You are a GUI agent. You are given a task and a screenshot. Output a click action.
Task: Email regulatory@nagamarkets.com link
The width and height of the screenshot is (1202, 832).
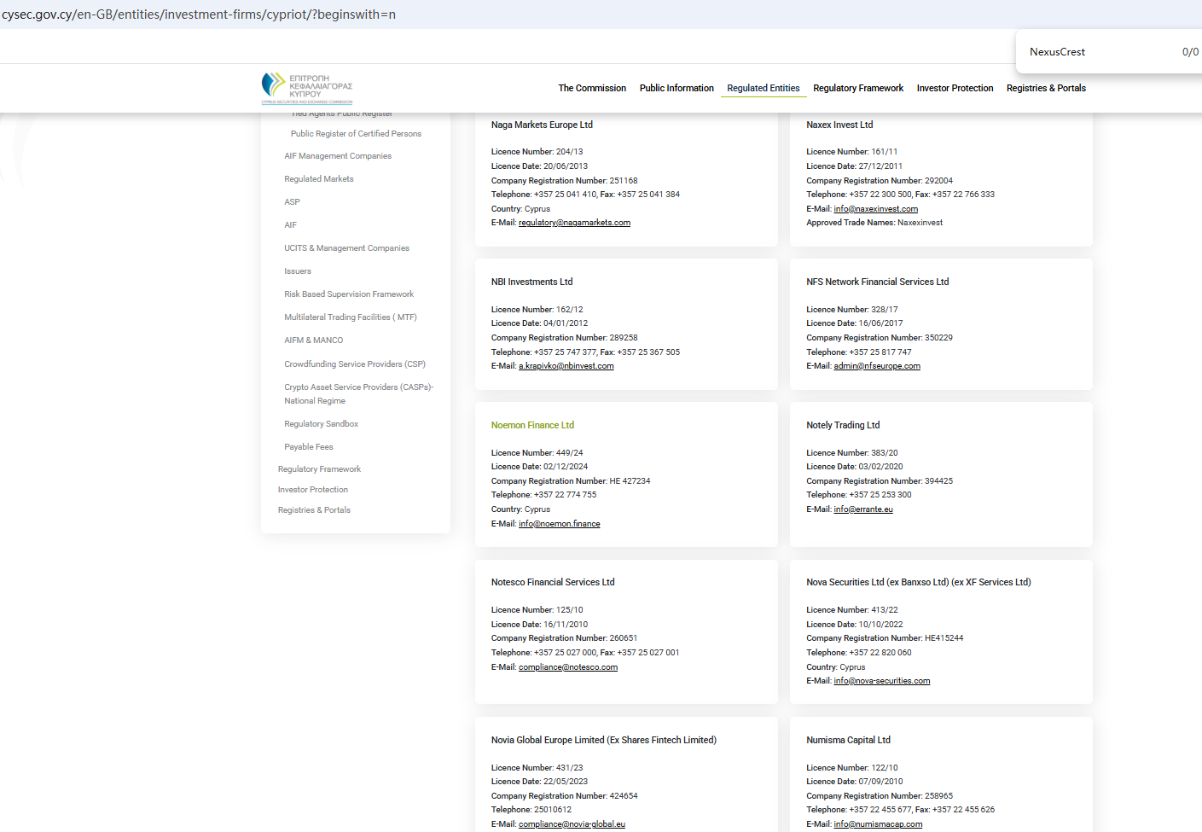(x=574, y=223)
